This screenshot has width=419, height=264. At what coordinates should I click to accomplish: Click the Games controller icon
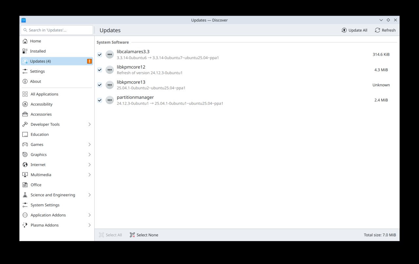(25, 144)
